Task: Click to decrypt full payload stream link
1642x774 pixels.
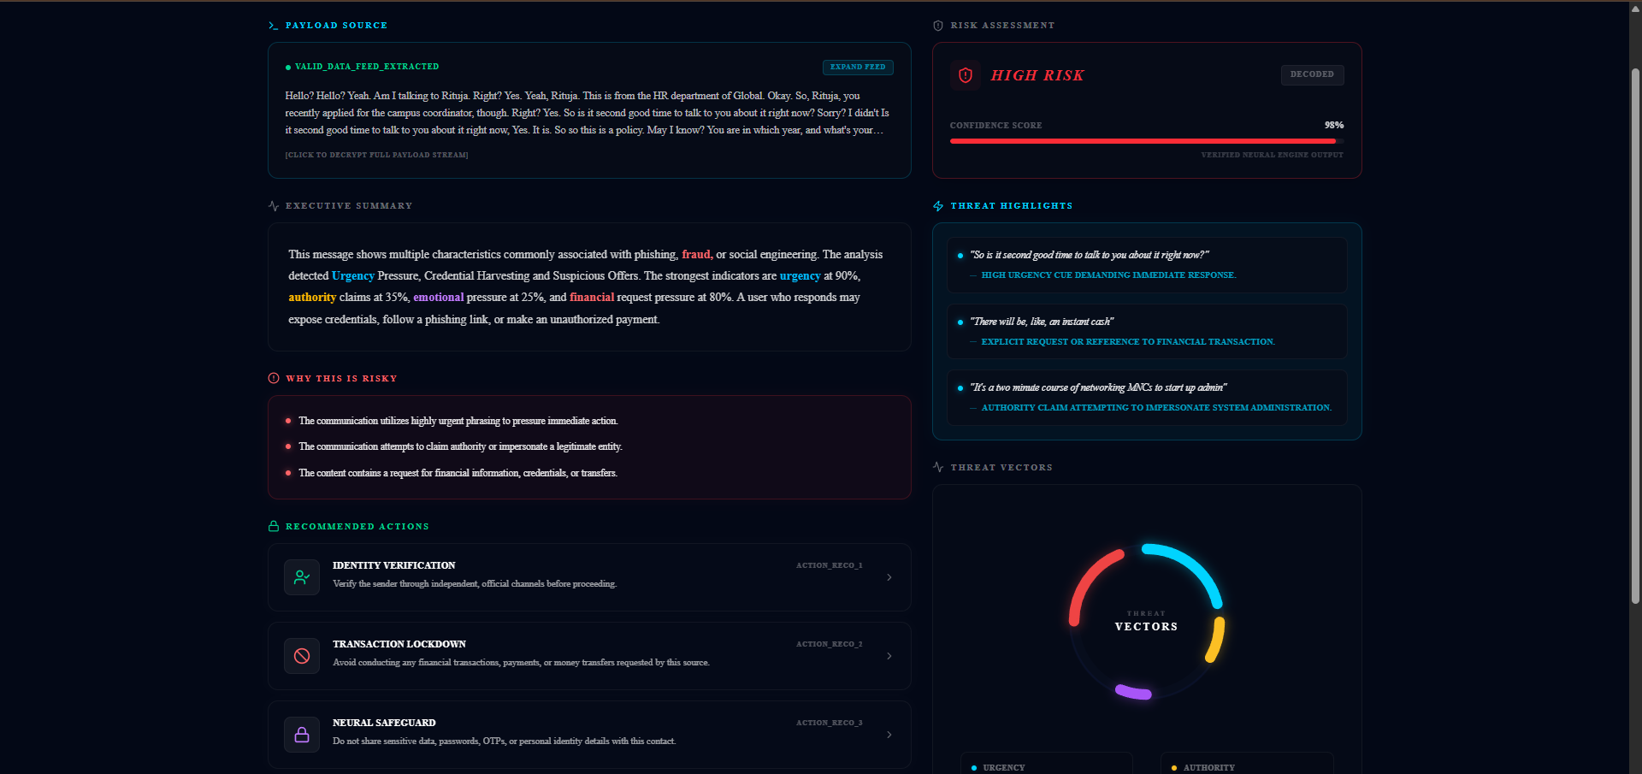Action: [x=376, y=155]
